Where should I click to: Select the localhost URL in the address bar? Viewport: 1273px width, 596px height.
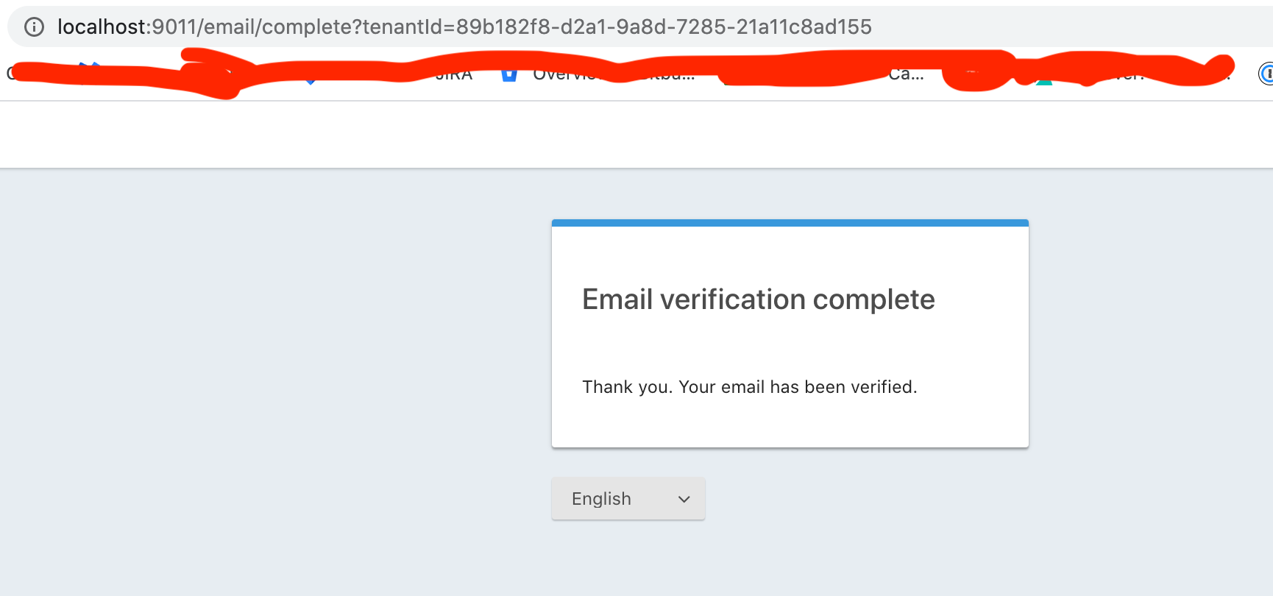tap(464, 26)
